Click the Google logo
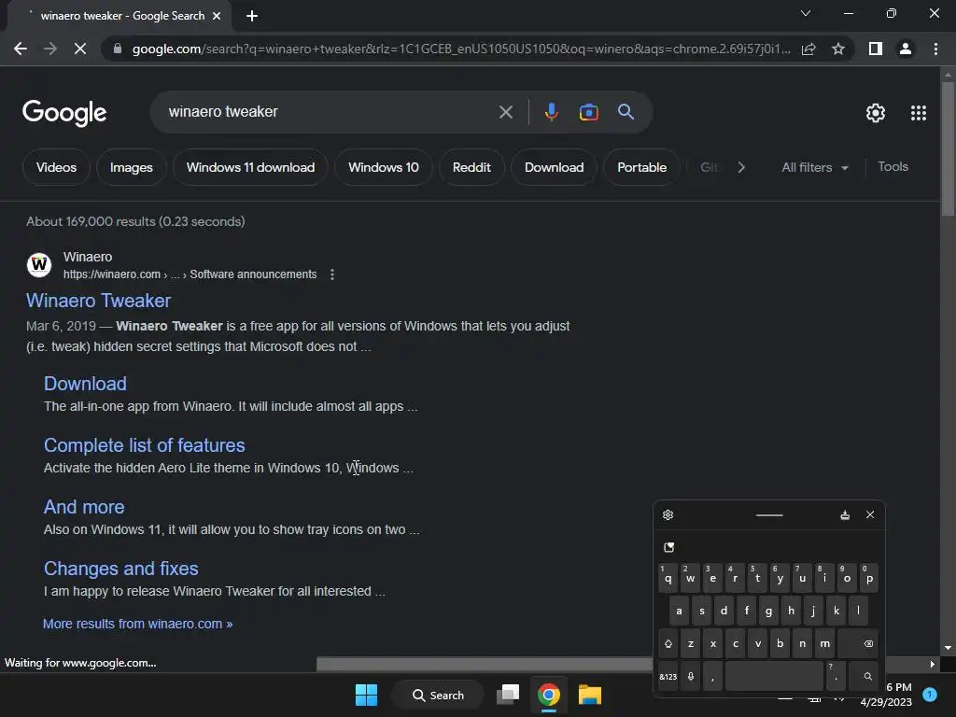This screenshot has width=956, height=717. tap(64, 113)
